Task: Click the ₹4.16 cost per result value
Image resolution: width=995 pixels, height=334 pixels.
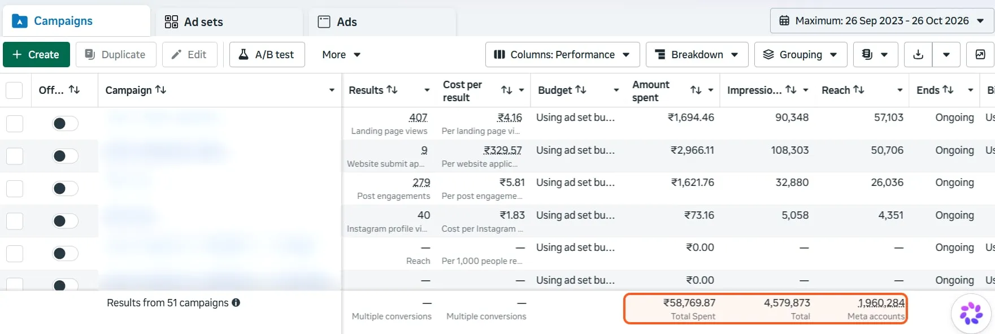Action: (x=510, y=118)
